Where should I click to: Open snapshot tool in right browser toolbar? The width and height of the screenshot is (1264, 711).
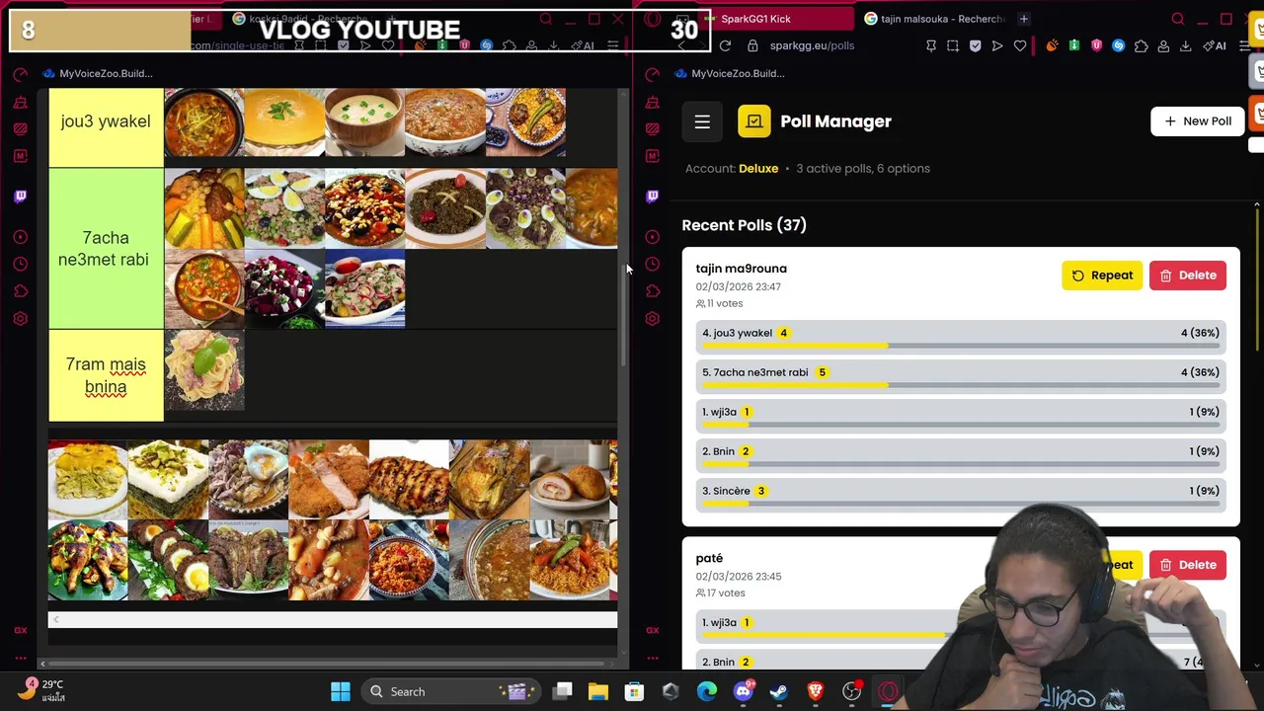tap(953, 45)
